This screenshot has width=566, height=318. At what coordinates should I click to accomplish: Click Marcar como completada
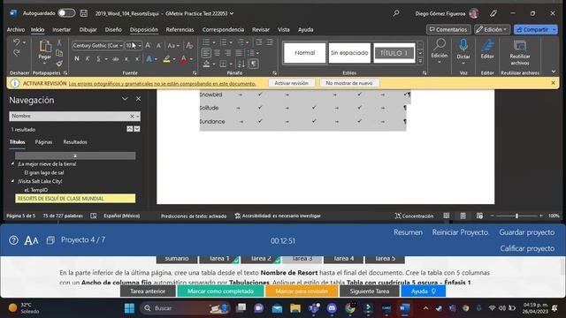(x=220, y=291)
